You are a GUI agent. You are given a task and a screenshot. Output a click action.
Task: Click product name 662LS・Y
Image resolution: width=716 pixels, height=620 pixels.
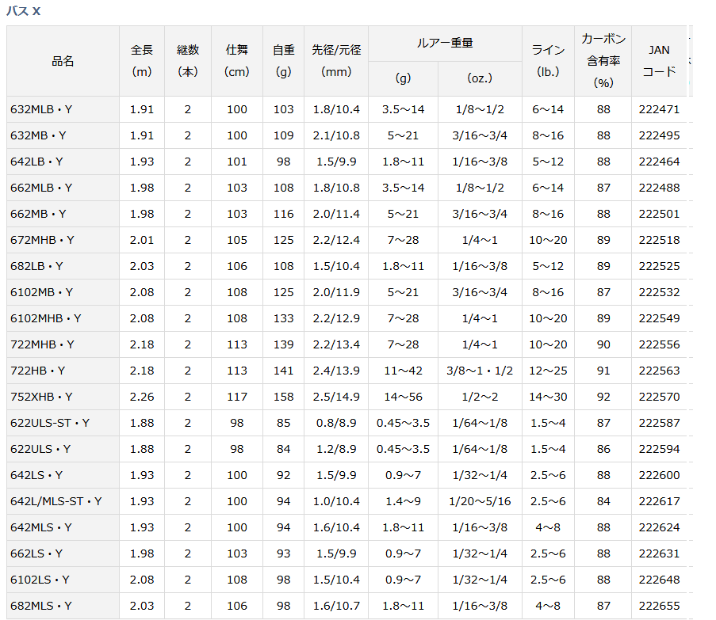tap(36, 553)
